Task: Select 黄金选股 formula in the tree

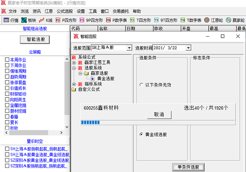Action: tap(106, 78)
